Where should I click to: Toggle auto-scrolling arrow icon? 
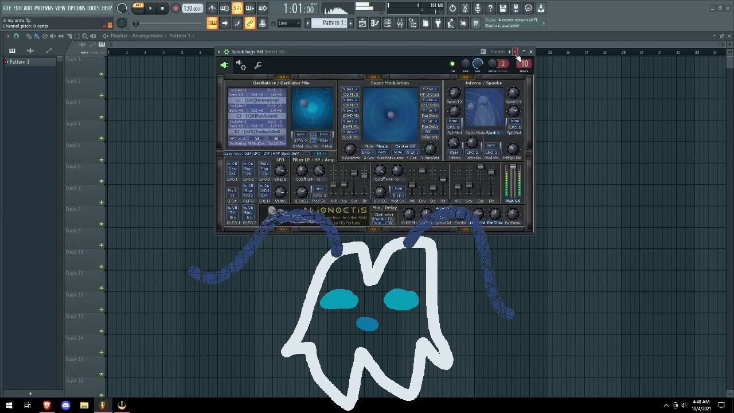225,23
